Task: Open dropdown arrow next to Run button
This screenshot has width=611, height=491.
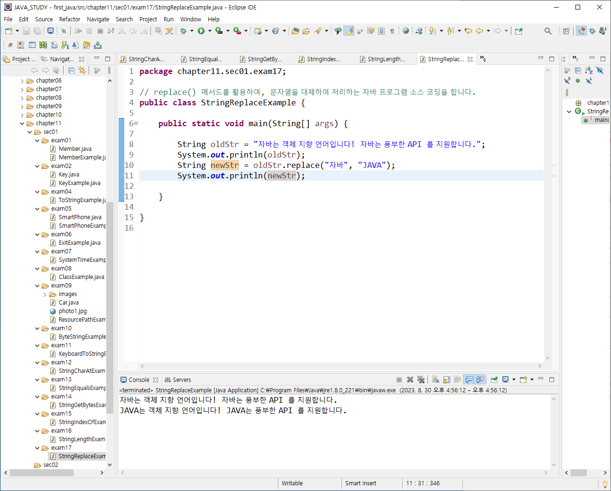Action: (210, 31)
